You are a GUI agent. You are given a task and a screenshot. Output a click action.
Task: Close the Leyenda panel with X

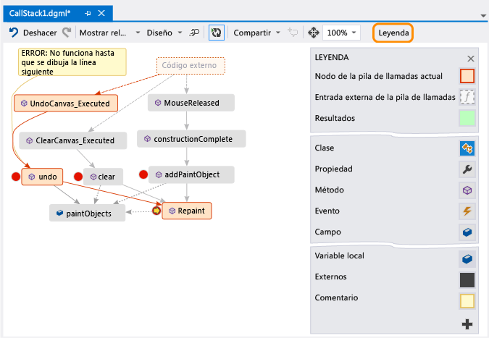[x=471, y=58]
